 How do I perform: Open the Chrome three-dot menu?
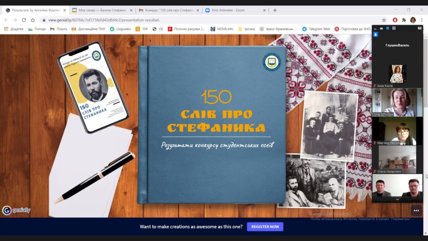(421, 20)
